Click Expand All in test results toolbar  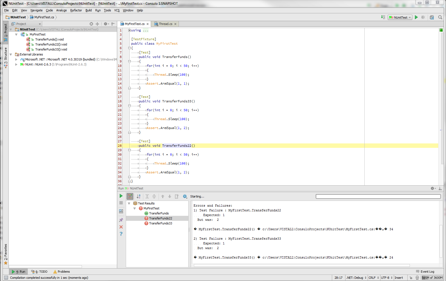point(147,196)
